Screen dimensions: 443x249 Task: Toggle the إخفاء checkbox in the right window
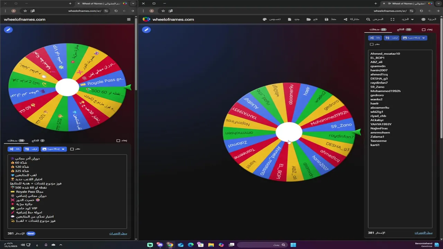pyautogui.click(x=424, y=30)
